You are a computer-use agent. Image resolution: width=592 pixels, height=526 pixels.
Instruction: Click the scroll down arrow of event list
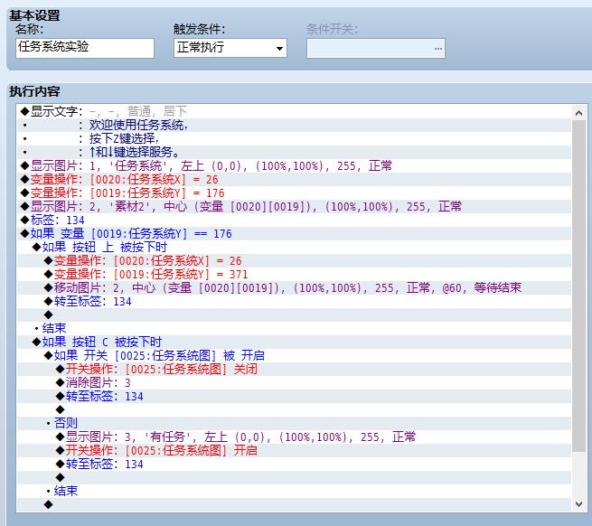point(578,503)
